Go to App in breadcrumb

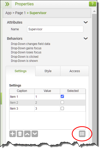(8, 13)
